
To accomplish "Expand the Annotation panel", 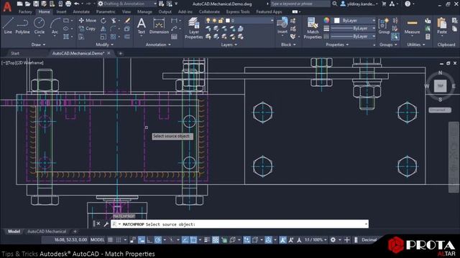I will (158, 44).
